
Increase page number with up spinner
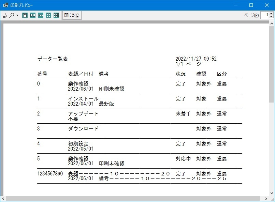pos(271,14)
